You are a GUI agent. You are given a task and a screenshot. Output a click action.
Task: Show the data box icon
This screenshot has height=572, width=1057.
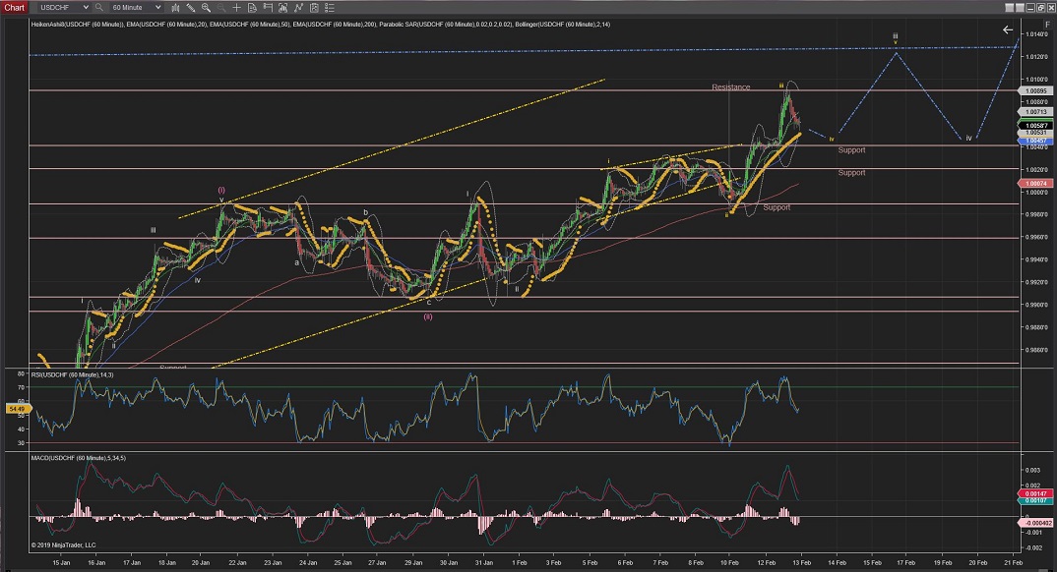click(252, 8)
